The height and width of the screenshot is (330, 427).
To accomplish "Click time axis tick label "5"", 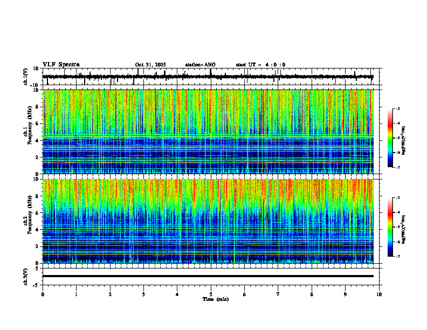I will click(211, 294).
